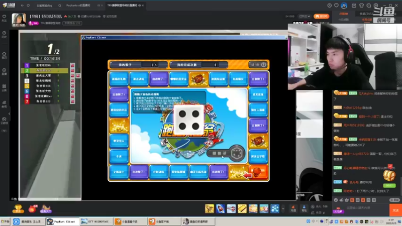The image size is (402, 226).
Task: Open 斗鱼直播伴侣 from the taskbar
Action: coord(130,221)
